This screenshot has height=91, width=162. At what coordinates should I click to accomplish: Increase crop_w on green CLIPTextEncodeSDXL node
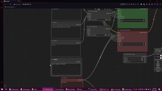(146, 19)
